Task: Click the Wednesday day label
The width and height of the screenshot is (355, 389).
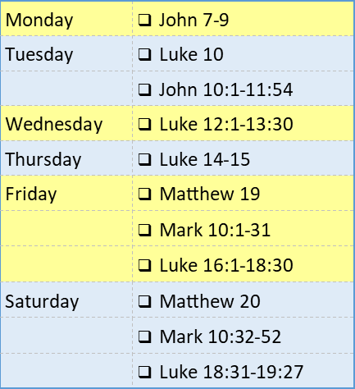Action: tap(54, 125)
